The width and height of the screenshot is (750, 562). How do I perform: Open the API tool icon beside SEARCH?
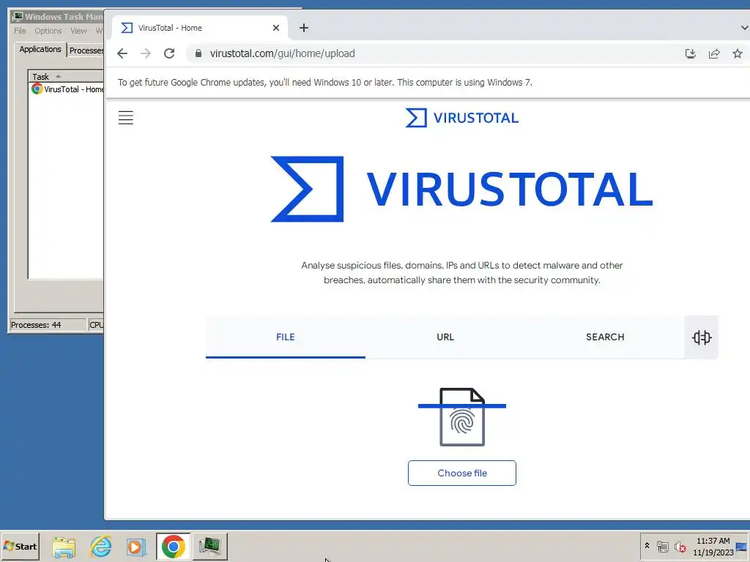click(702, 337)
